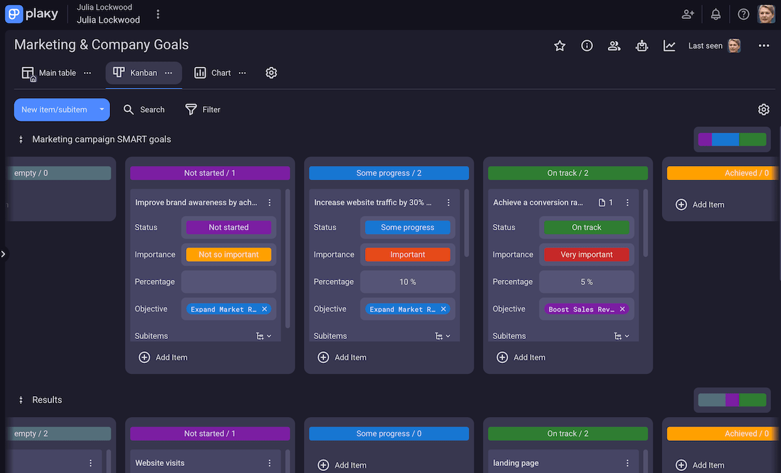Open the help question mark icon
The height and width of the screenshot is (473, 781).
[743, 14]
